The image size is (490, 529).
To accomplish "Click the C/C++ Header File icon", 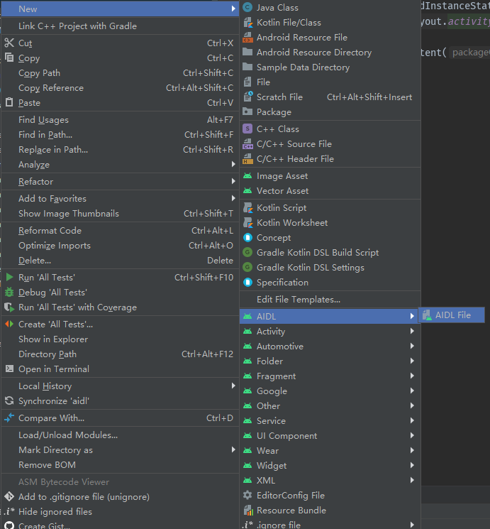I will point(247,159).
